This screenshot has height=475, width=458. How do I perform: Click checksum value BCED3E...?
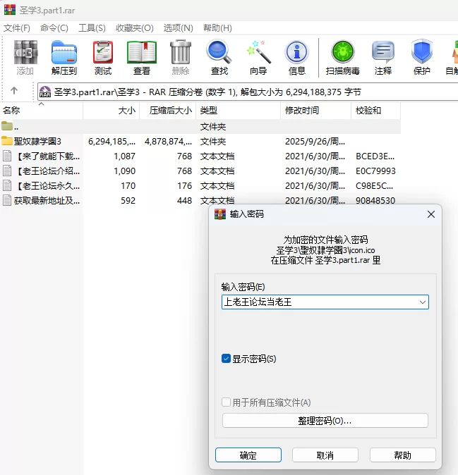[x=375, y=156]
